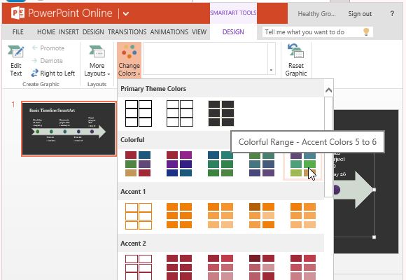Select the second Accent 2 solid red swatch
The width and height of the screenshot is (406, 280).
pyautogui.click(x=179, y=267)
